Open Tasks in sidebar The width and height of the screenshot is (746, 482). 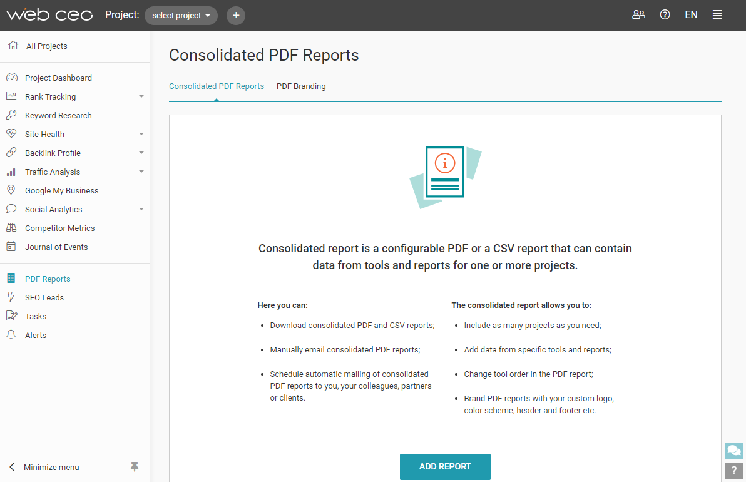[x=36, y=316]
